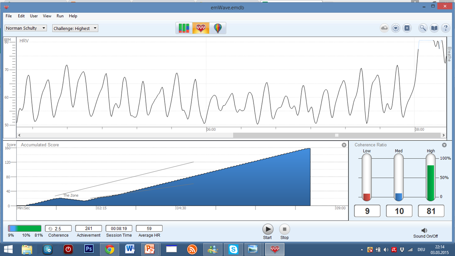The width and height of the screenshot is (455, 256).
Task: Click the cloud icon in the toolbar
Action: coord(384,28)
